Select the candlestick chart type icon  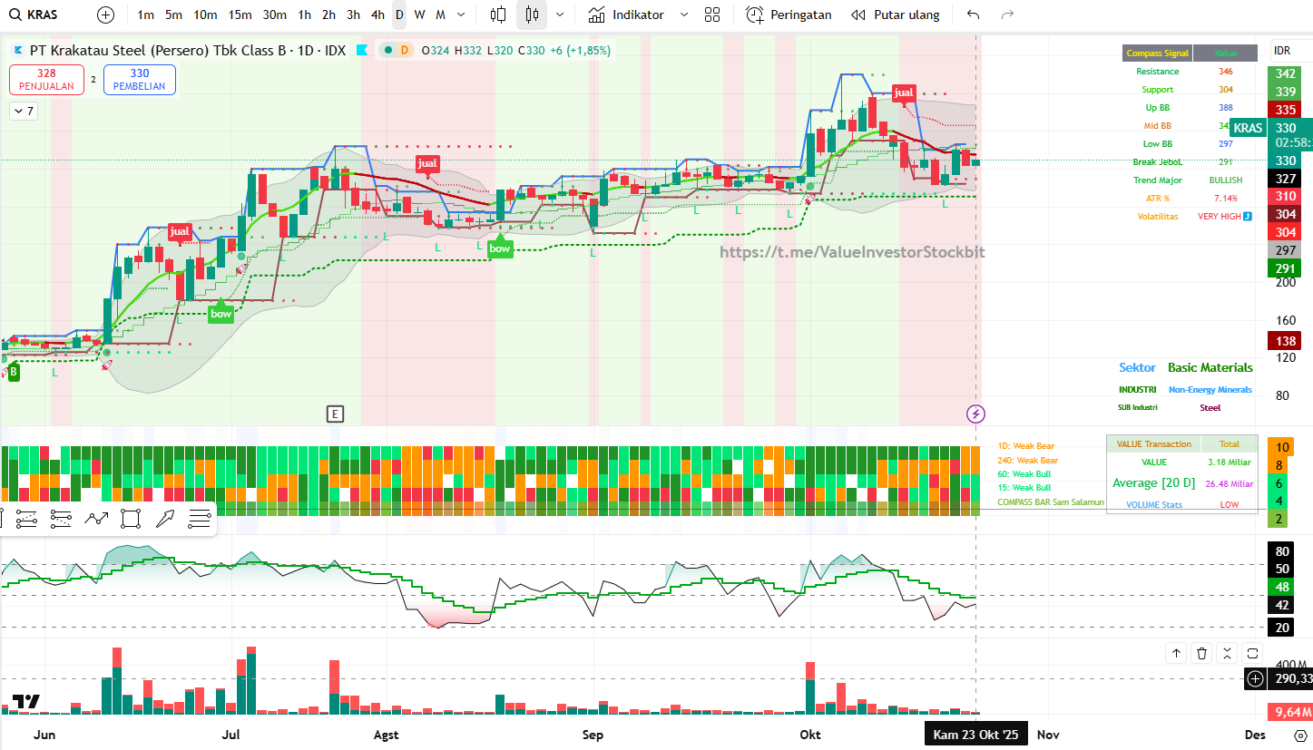pyautogui.click(x=532, y=15)
